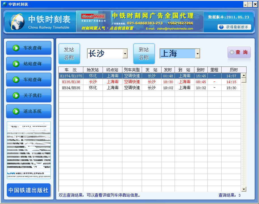Viewport: 259px width, 204px height.
Task: Click the green play icon beside 车次查询
Action: click(x=16, y=48)
